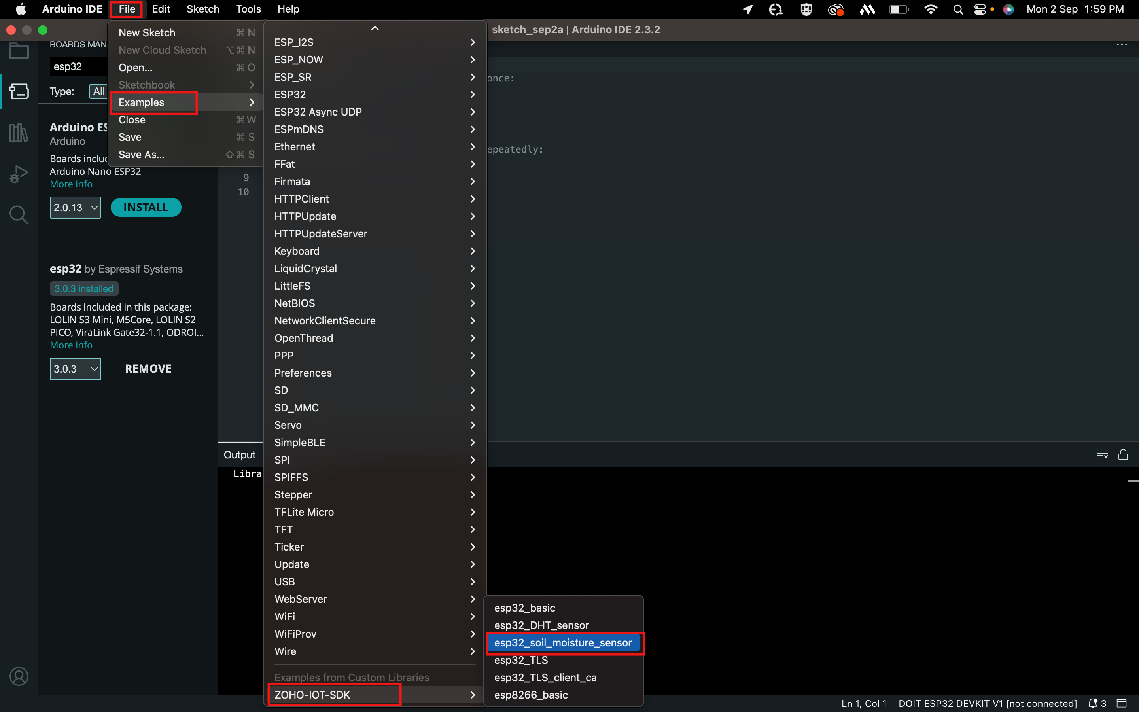Image resolution: width=1139 pixels, height=712 pixels.
Task: Open editor more-actions ellipsis
Action: [x=1122, y=44]
